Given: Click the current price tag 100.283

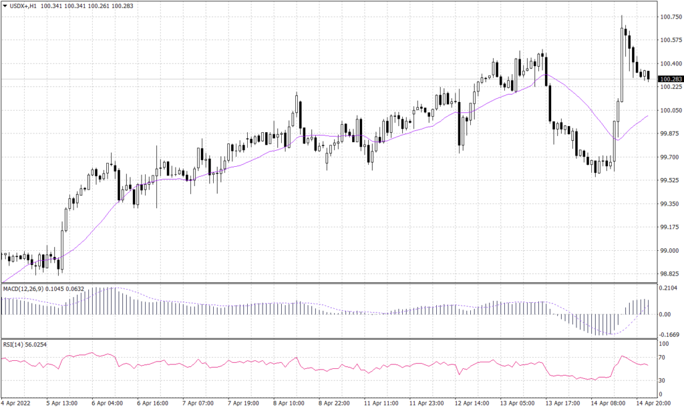Looking at the screenshot, I should click(x=670, y=79).
